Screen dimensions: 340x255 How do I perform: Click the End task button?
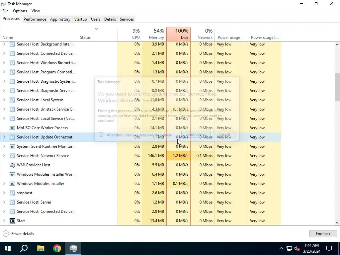323,233
